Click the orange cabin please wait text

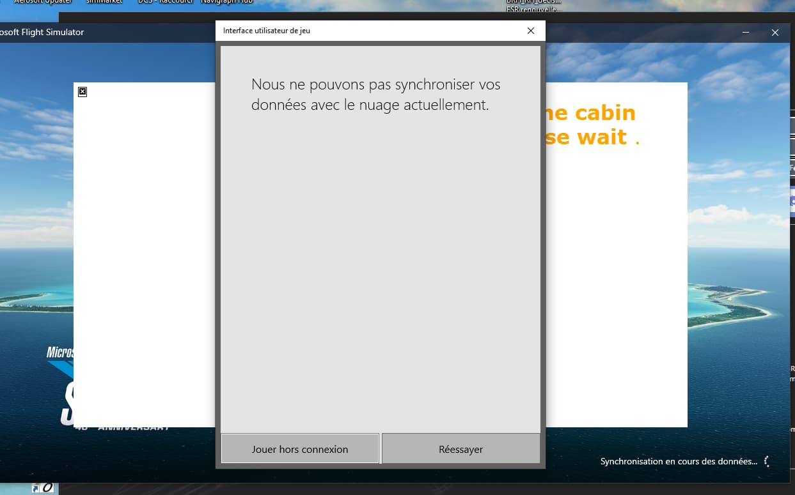tap(593, 125)
